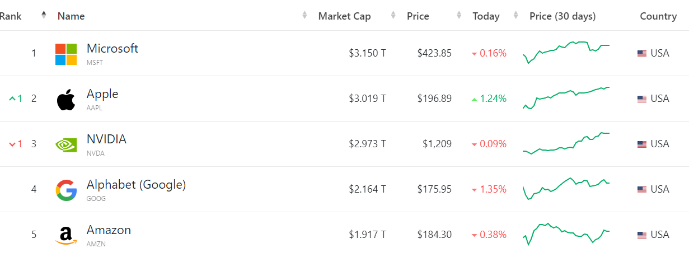Open NVIDIA's 30-day price chart
Image resolution: width=689 pixels, height=257 pixels.
pyautogui.click(x=566, y=143)
